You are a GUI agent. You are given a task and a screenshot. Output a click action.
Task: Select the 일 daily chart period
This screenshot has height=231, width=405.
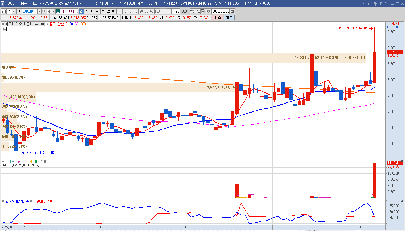(81, 11)
